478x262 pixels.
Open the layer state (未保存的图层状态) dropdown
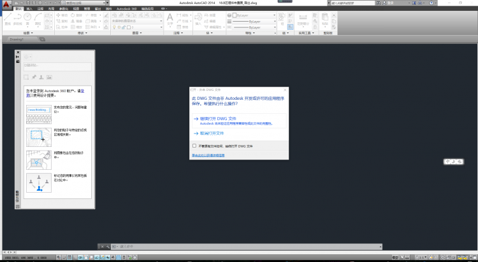click(137, 21)
